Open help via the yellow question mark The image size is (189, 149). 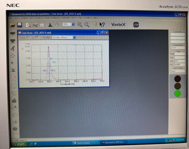point(95,25)
